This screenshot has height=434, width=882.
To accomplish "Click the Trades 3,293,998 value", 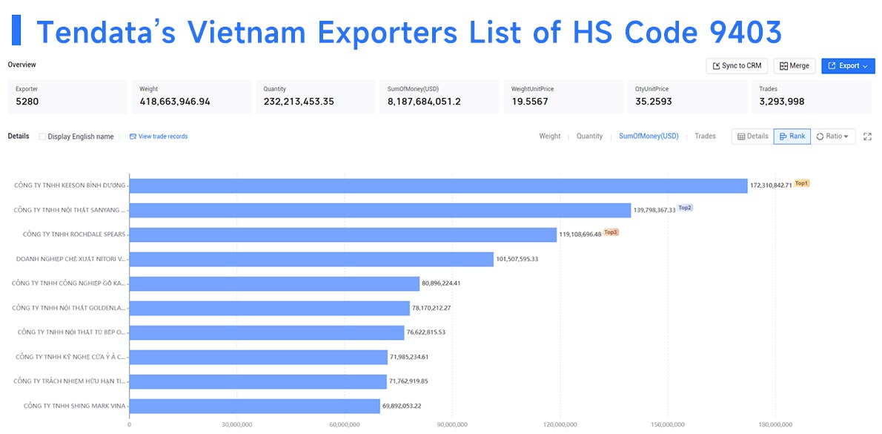I will coord(781,102).
